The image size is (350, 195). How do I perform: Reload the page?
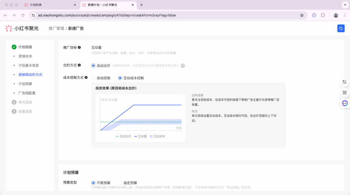(23, 15)
